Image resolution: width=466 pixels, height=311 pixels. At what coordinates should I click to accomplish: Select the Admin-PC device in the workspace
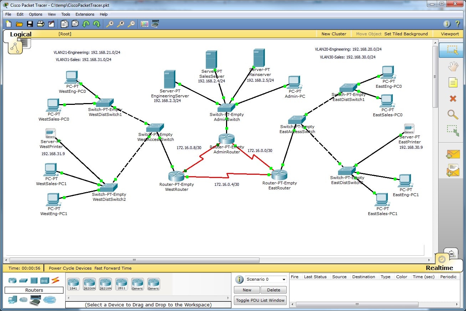click(x=295, y=83)
